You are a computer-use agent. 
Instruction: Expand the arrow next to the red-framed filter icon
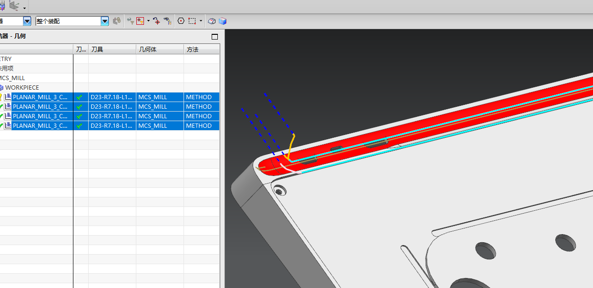point(148,21)
